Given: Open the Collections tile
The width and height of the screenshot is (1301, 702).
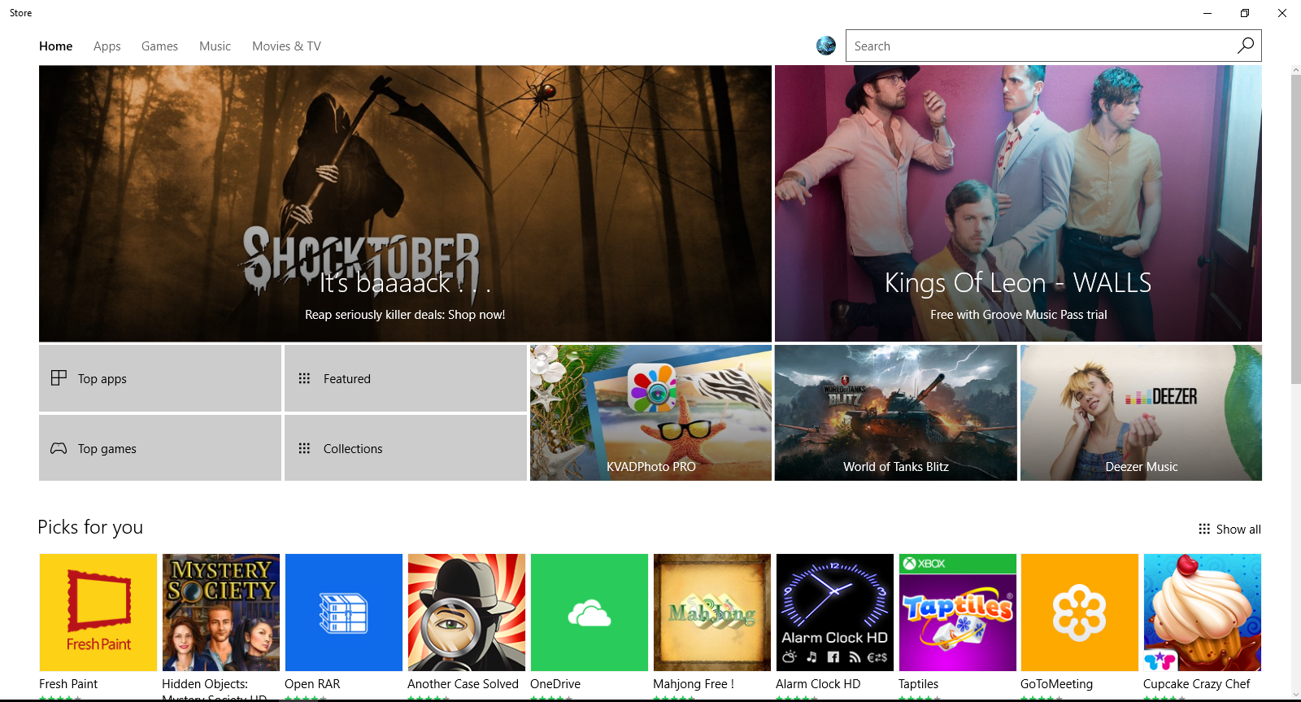Looking at the screenshot, I should [406, 448].
